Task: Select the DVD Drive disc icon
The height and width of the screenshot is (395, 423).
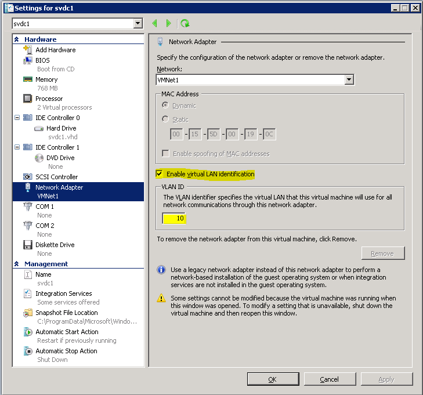Action: (39, 158)
